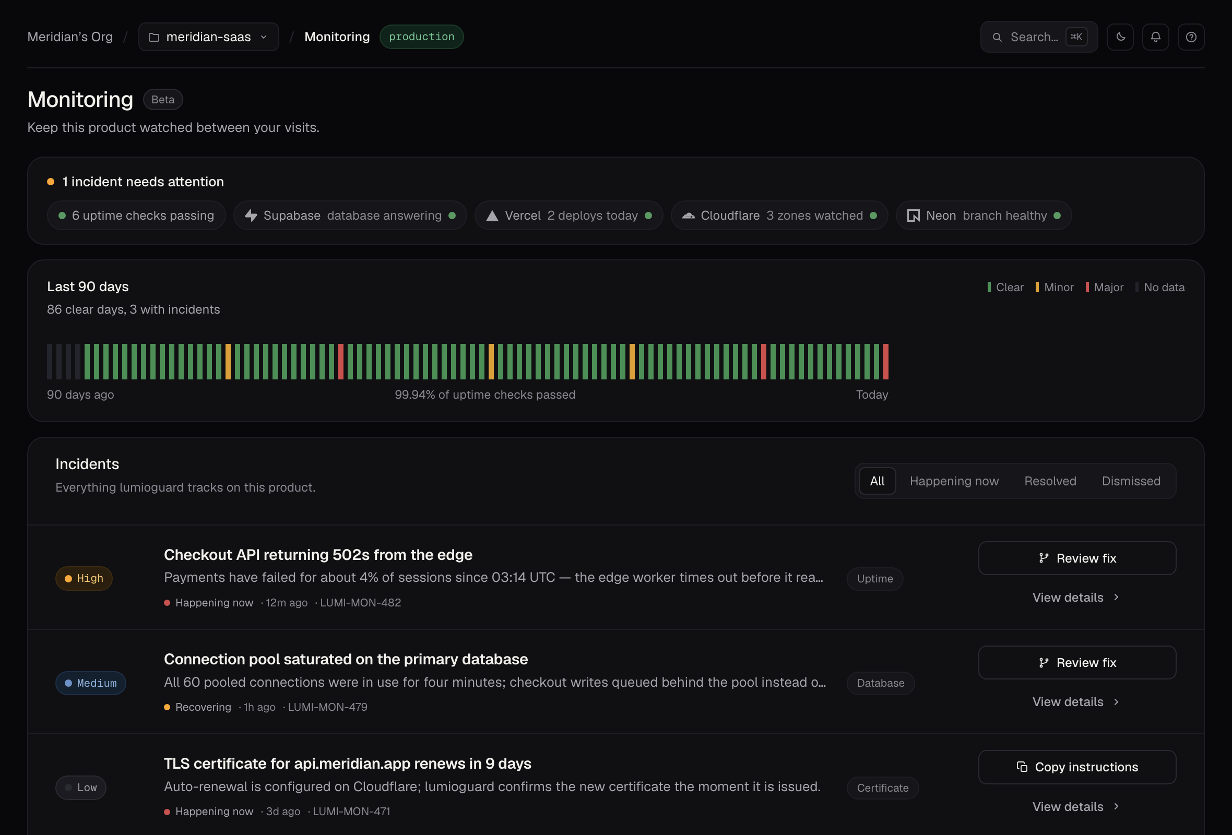Click the Beta badge
This screenshot has height=835, width=1232.
pyautogui.click(x=163, y=100)
